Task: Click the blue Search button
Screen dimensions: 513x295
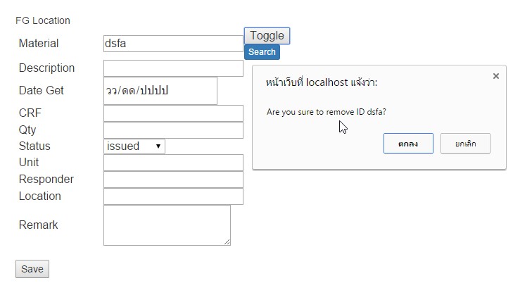Action: pos(262,52)
